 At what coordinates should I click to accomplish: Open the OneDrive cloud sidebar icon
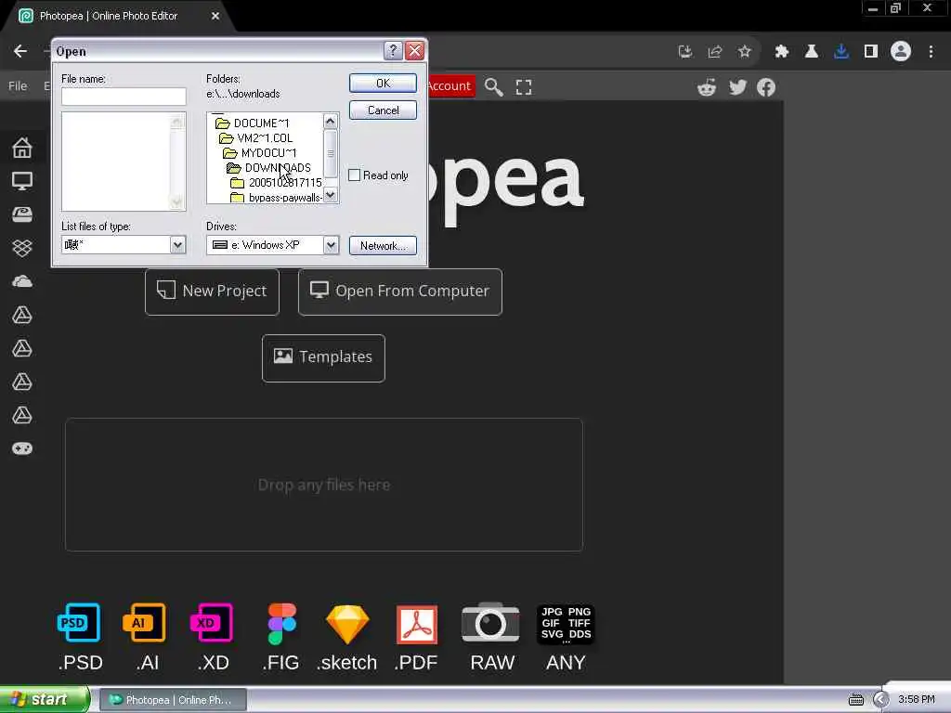pyautogui.click(x=22, y=281)
